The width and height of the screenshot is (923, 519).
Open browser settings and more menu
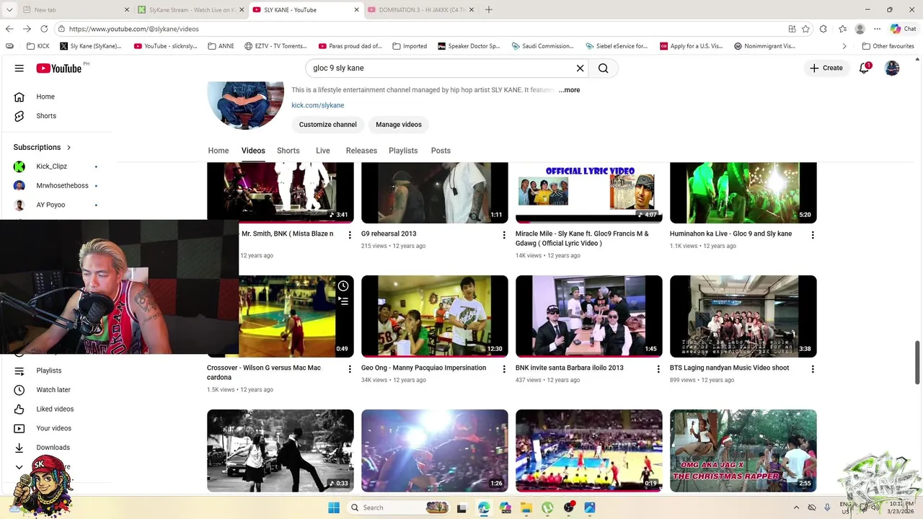point(877,29)
